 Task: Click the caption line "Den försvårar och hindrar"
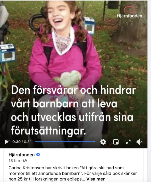(x=73, y=90)
